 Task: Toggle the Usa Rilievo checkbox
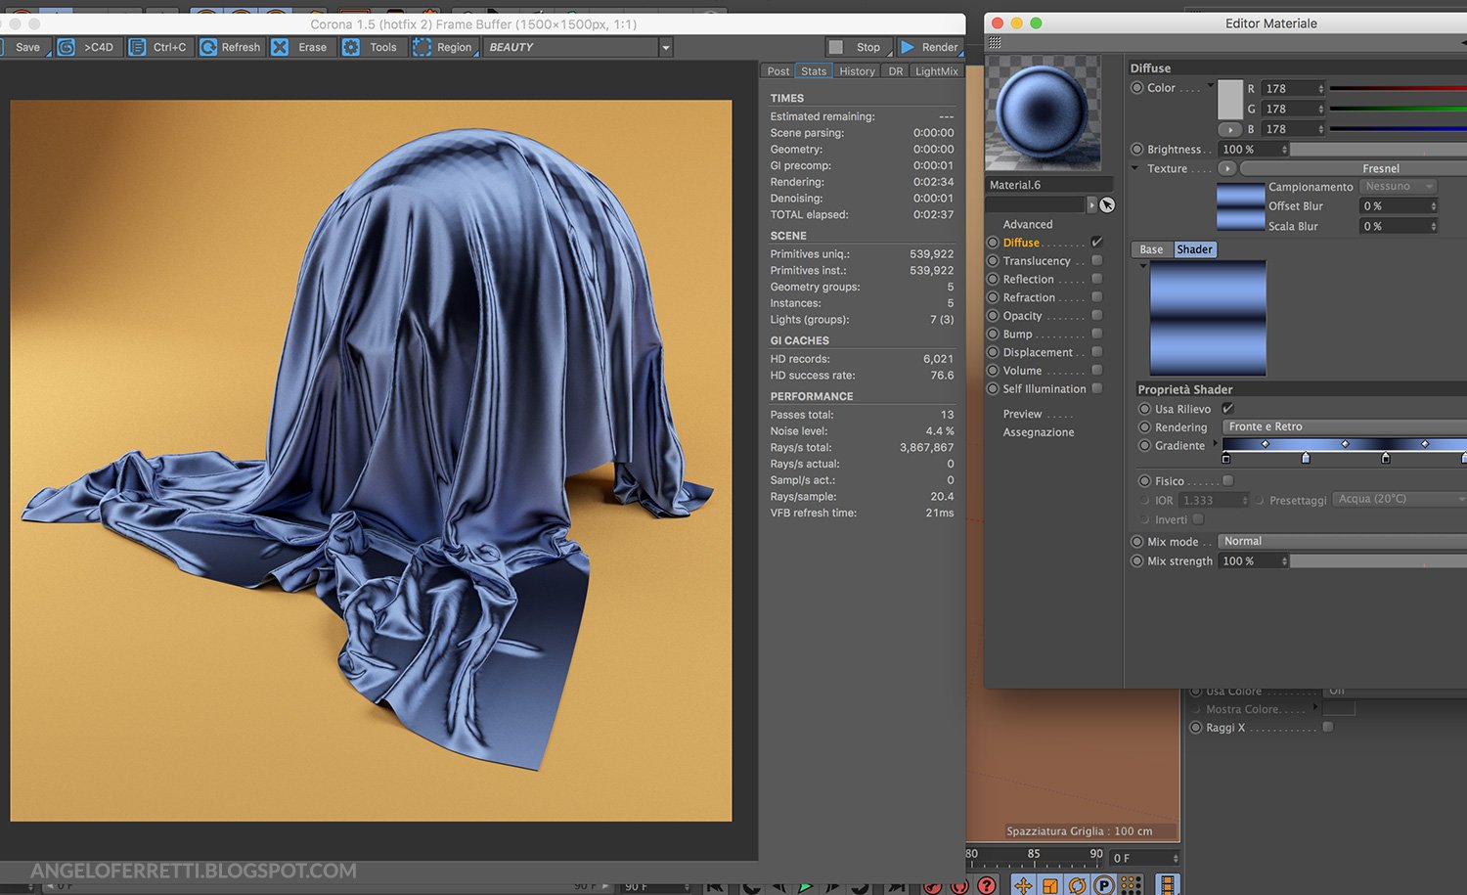(x=1227, y=409)
